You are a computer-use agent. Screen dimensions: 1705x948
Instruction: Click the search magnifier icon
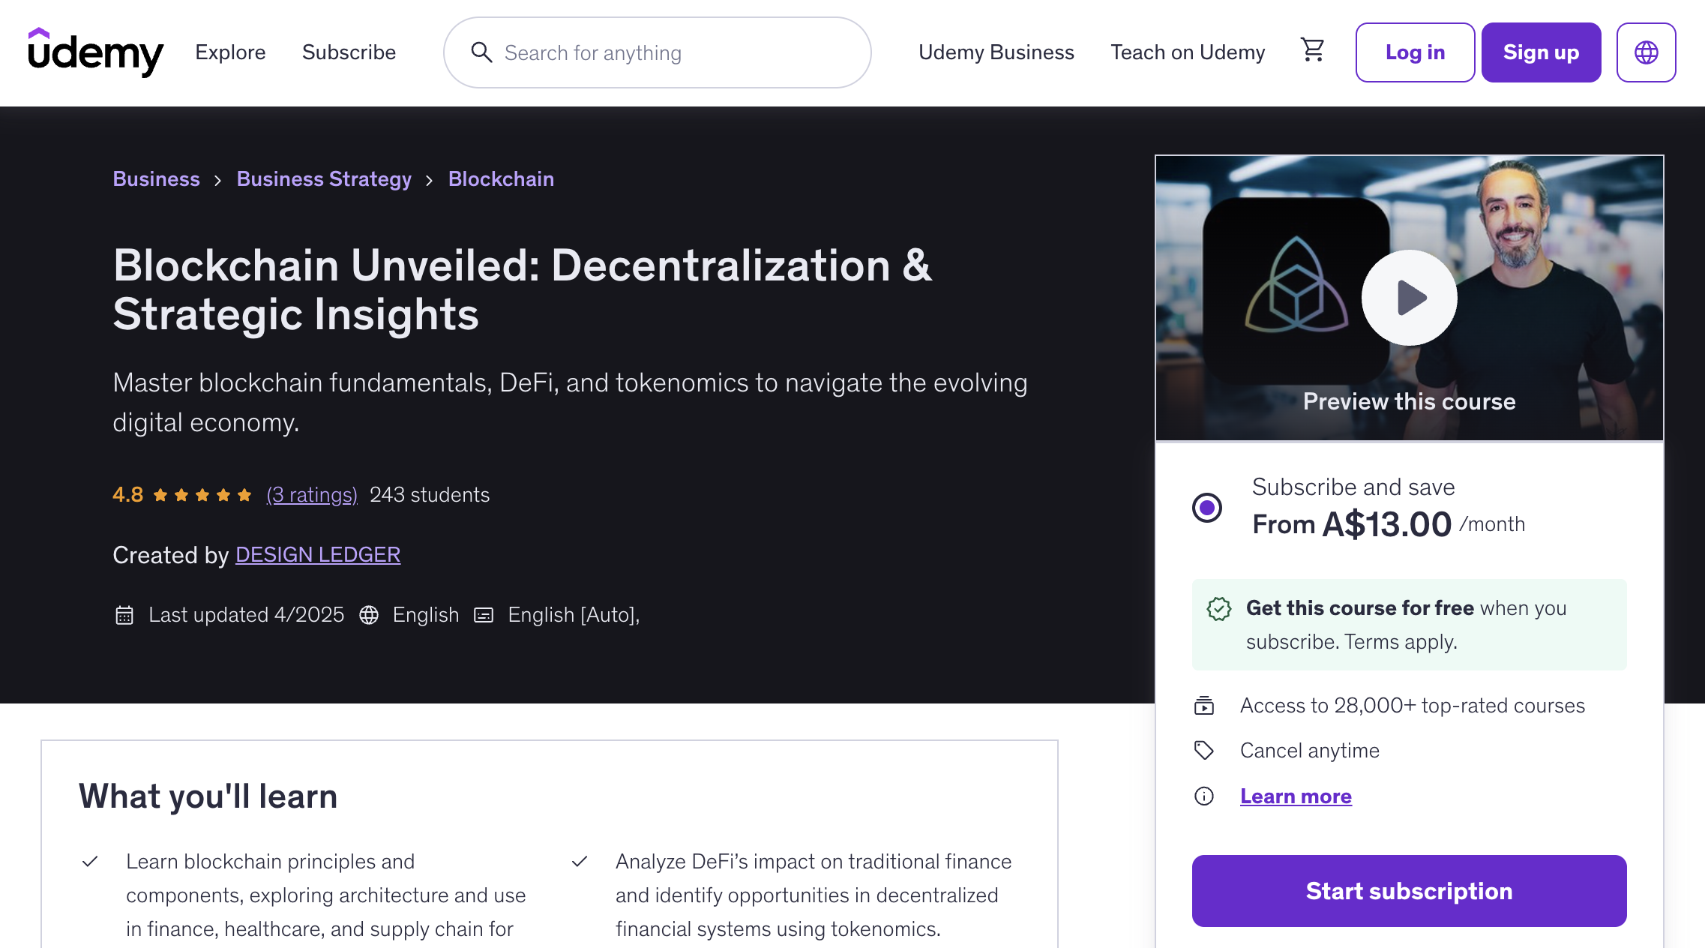(481, 52)
